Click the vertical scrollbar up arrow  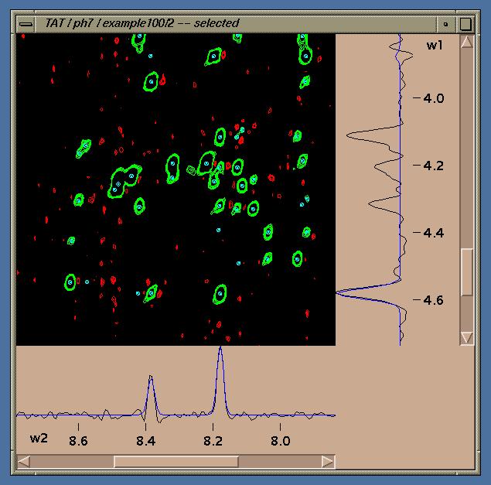point(466,42)
